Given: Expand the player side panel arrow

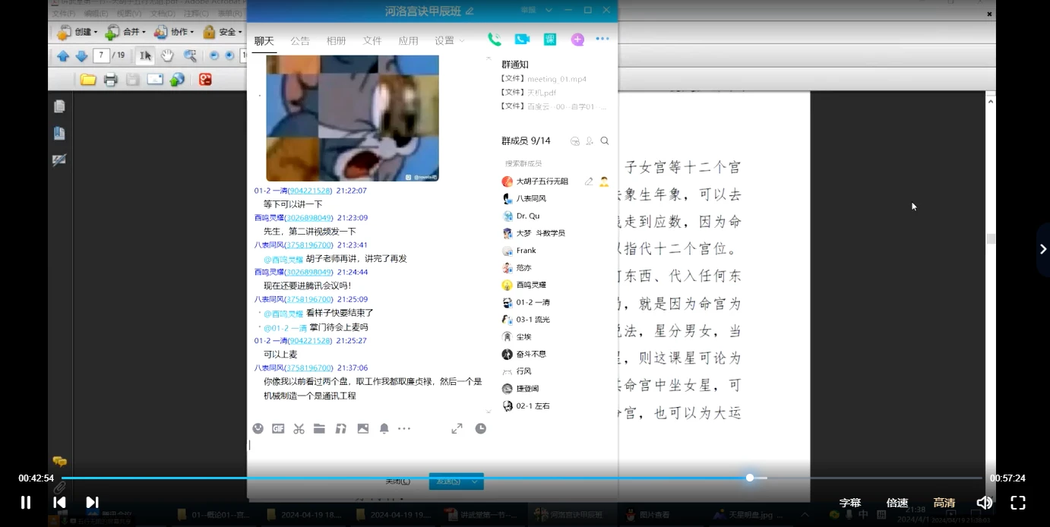Looking at the screenshot, I should pos(1043,249).
